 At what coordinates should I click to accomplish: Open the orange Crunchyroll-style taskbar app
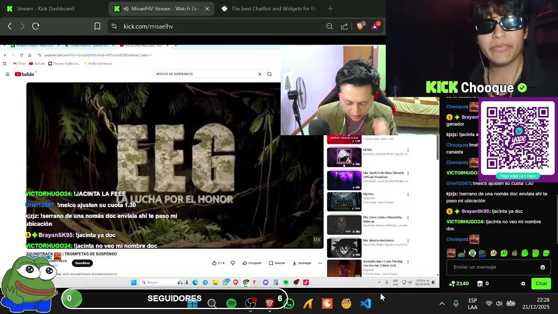click(x=327, y=304)
